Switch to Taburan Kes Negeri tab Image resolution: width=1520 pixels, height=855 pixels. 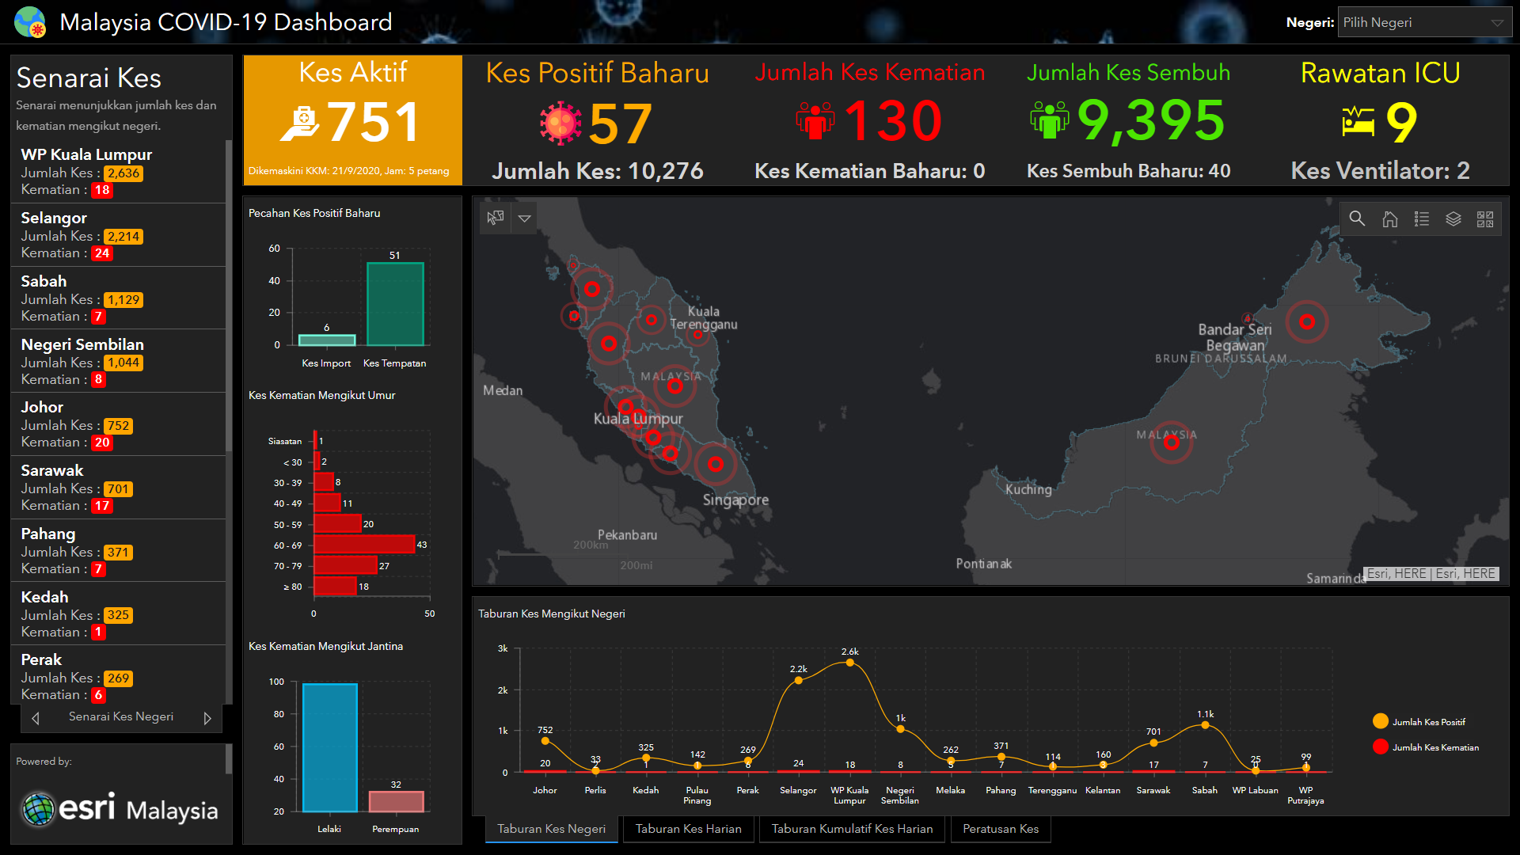click(x=551, y=829)
